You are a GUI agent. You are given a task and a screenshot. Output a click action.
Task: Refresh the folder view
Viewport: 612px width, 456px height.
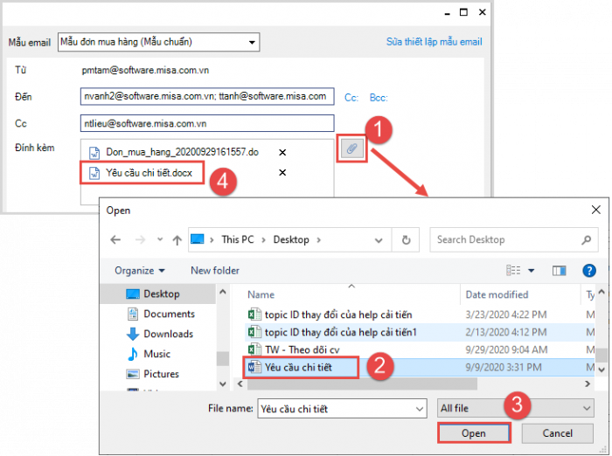pyautogui.click(x=406, y=239)
